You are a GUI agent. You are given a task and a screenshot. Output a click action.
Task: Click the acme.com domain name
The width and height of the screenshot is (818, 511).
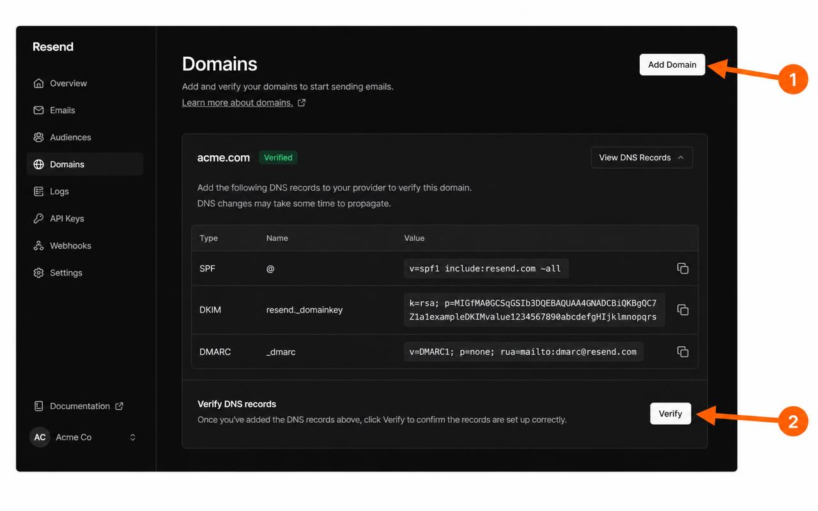click(224, 158)
